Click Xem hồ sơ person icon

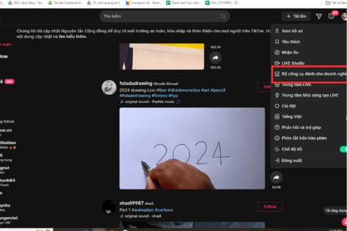[x=277, y=31]
